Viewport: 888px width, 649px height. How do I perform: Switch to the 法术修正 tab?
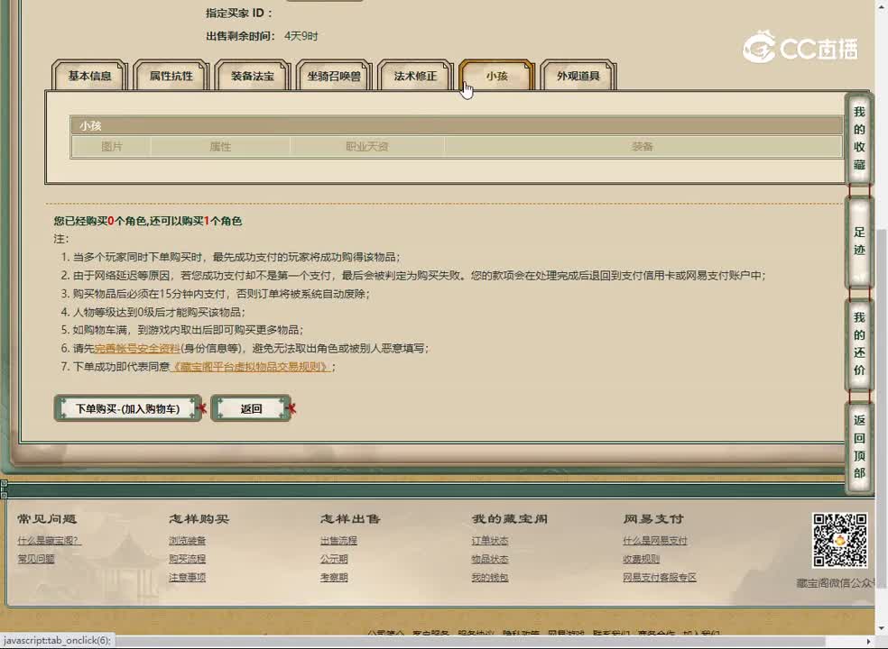point(414,77)
